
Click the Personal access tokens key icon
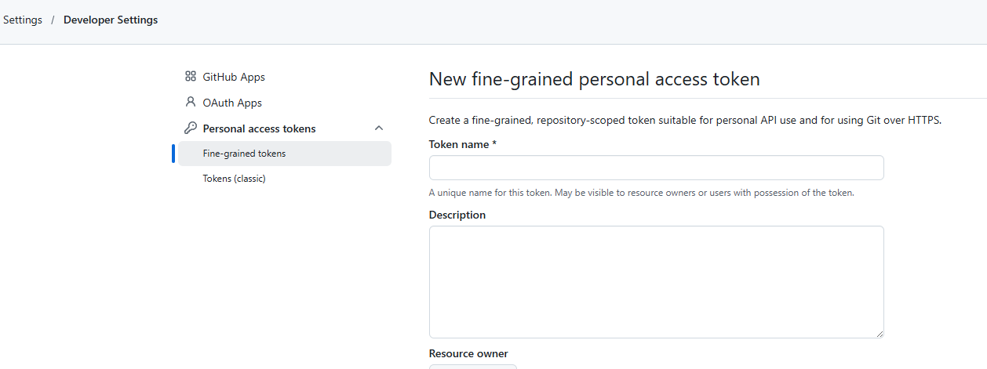coord(190,128)
